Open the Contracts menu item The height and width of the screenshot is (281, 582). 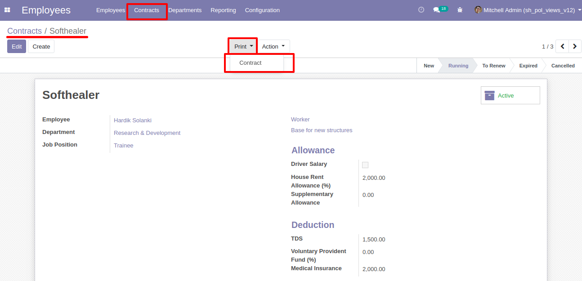pyautogui.click(x=147, y=10)
